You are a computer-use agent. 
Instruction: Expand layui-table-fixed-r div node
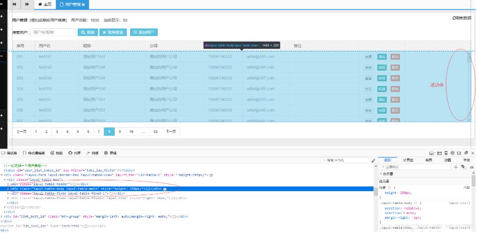8,198
